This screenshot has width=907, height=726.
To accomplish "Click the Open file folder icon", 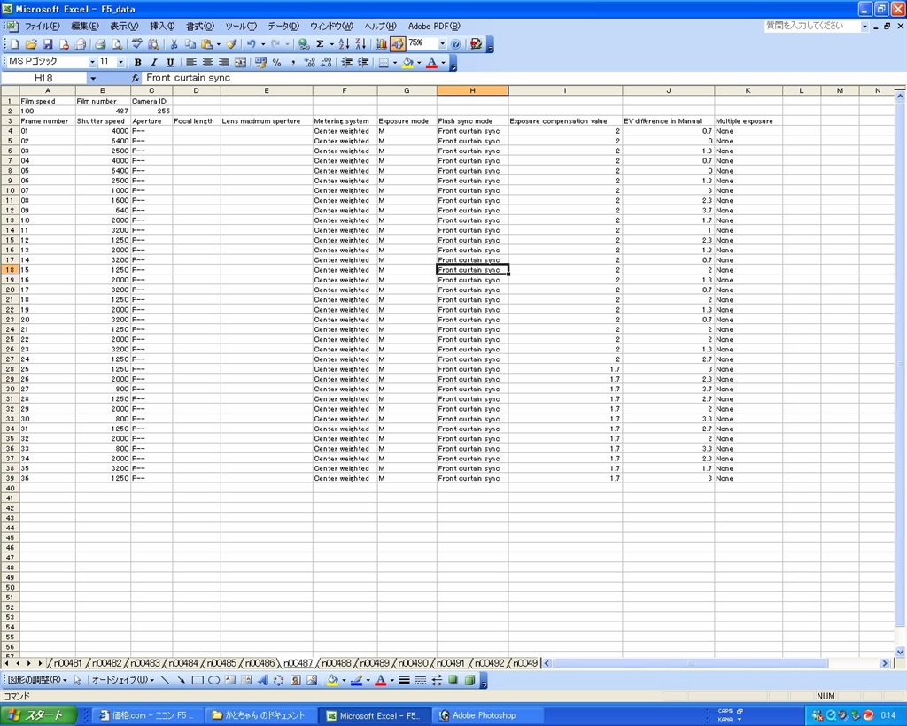I will (x=31, y=44).
